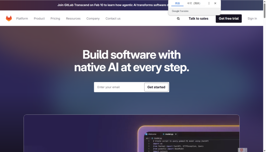
Task: Open the Platform menu
Action: (22, 18)
